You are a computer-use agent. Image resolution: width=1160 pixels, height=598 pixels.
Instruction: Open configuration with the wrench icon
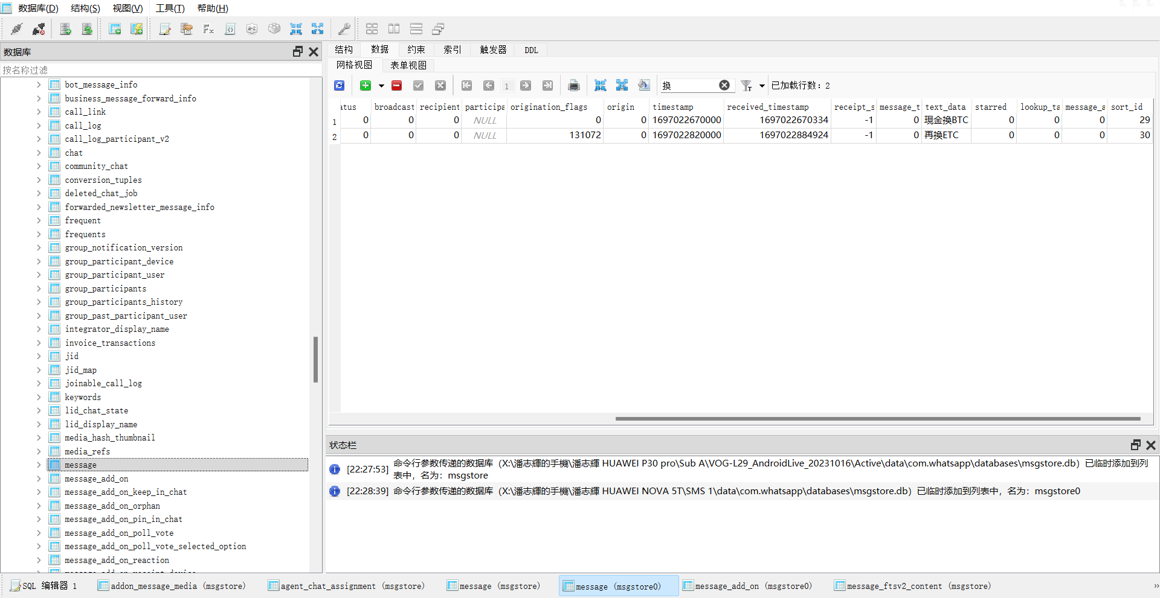[344, 29]
